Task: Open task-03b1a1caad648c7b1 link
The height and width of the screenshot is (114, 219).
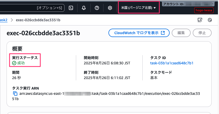Action: tap(172, 63)
